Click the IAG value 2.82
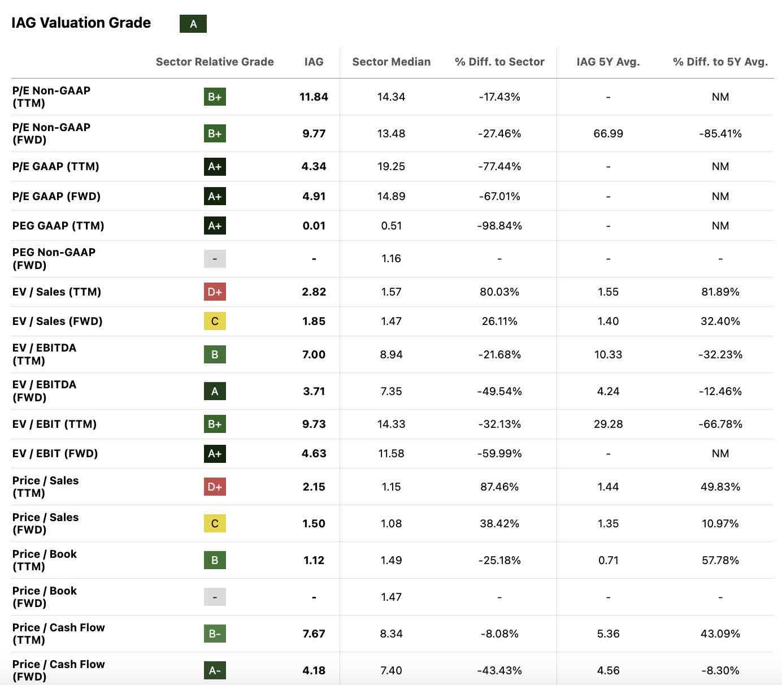The height and width of the screenshot is (685, 782). pyautogui.click(x=314, y=292)
